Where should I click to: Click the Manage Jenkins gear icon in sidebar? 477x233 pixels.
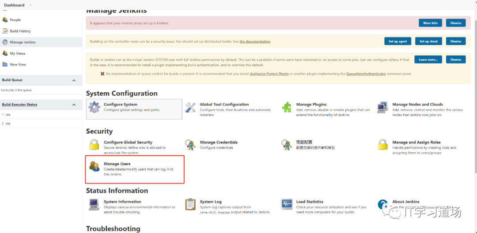point(5,42)
